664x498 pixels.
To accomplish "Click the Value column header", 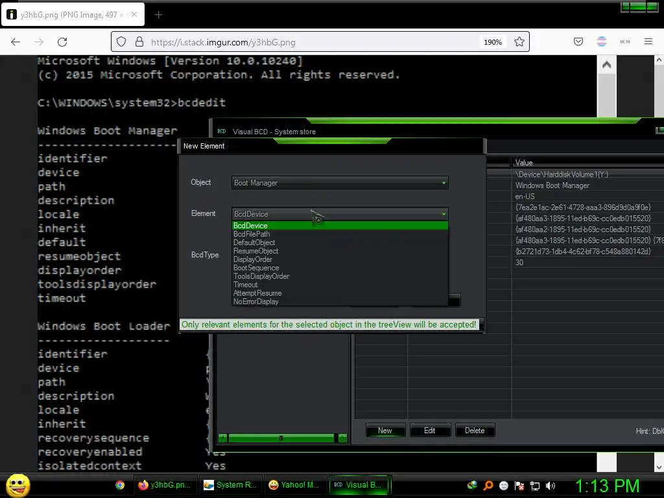I will tap(587, 163).
